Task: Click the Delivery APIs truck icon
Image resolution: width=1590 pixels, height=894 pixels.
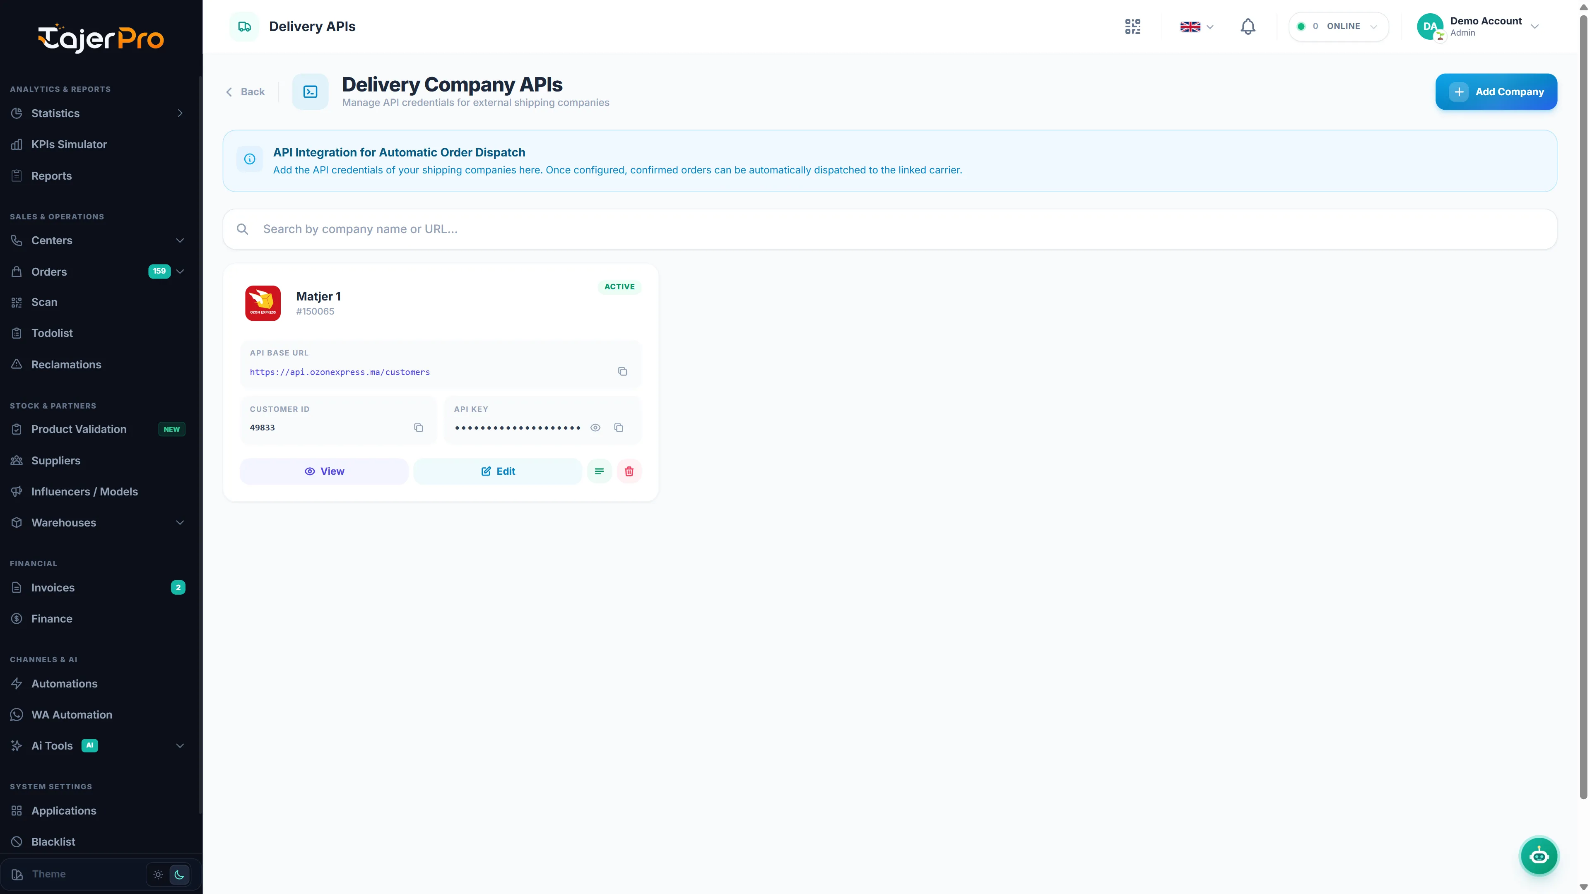Action: pos(244,26)
